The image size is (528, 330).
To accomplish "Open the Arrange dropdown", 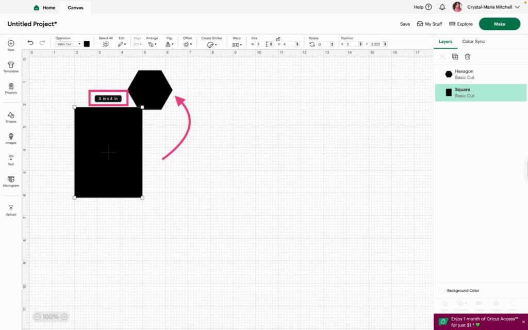I will click(x=152, y=44).
